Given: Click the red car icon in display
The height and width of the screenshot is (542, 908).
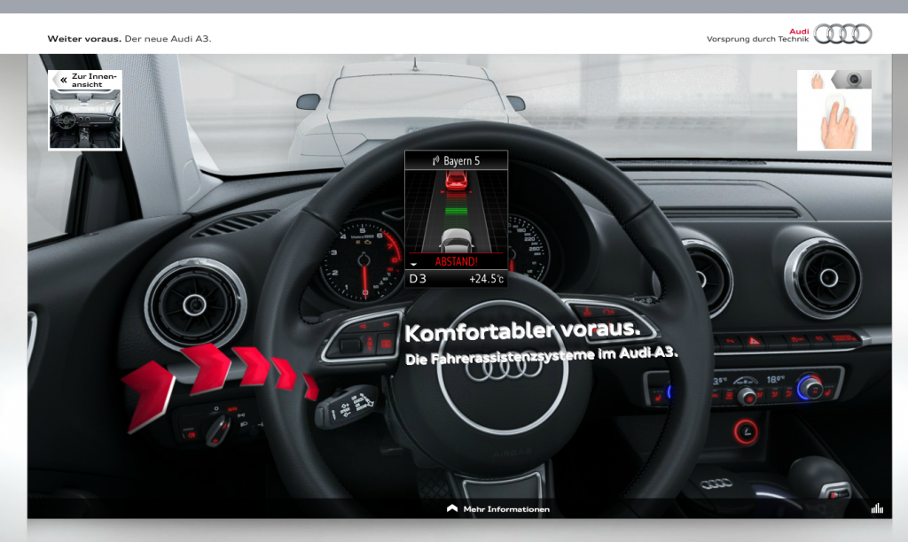Looking at the screenshot, I should tap(455, 182).
